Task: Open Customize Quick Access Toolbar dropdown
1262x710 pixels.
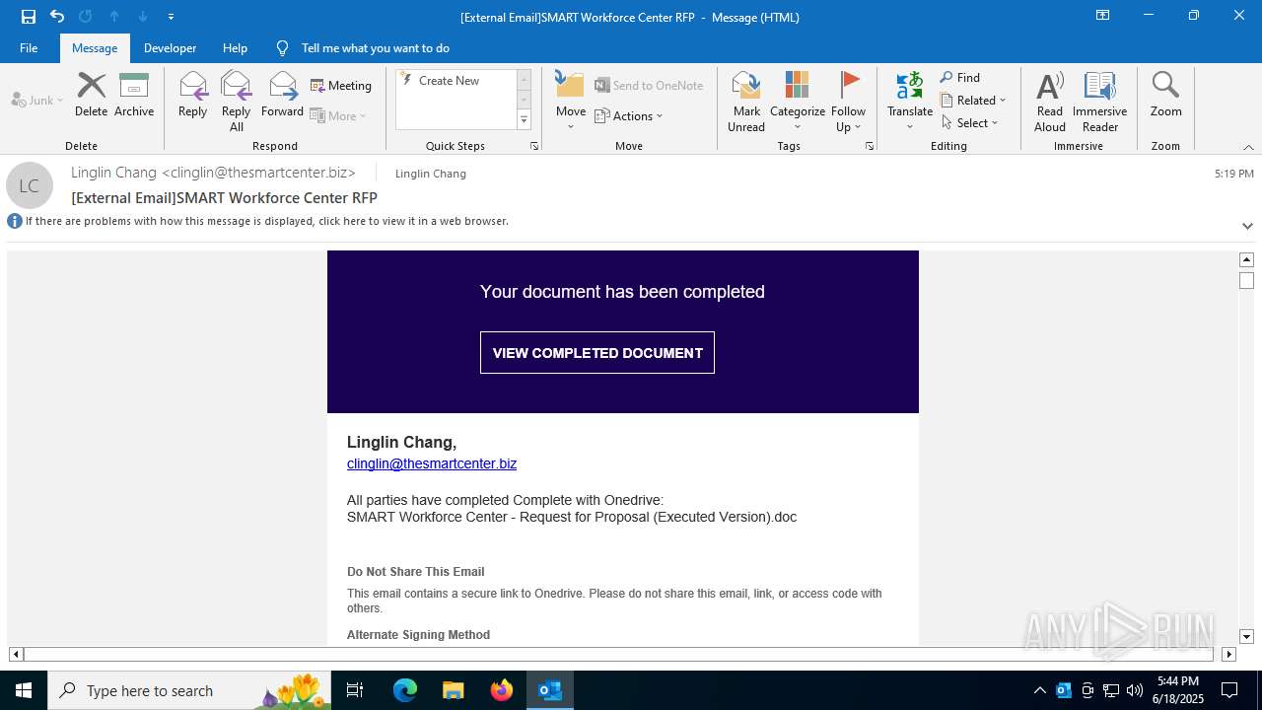Action: coord(172,17)
